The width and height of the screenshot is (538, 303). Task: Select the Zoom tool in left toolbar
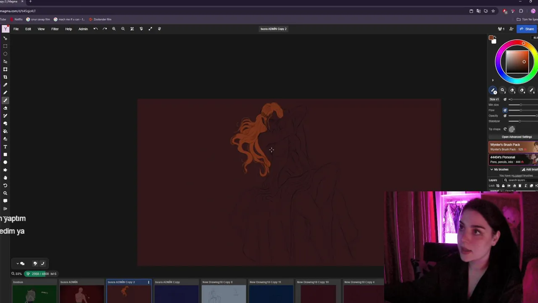[5, 193]
